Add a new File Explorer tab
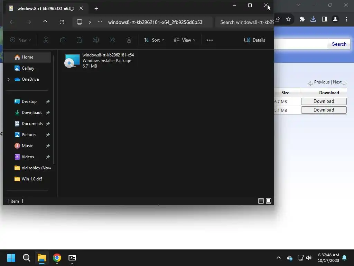This screenshot has width=354, height=266. coord(96,9)
